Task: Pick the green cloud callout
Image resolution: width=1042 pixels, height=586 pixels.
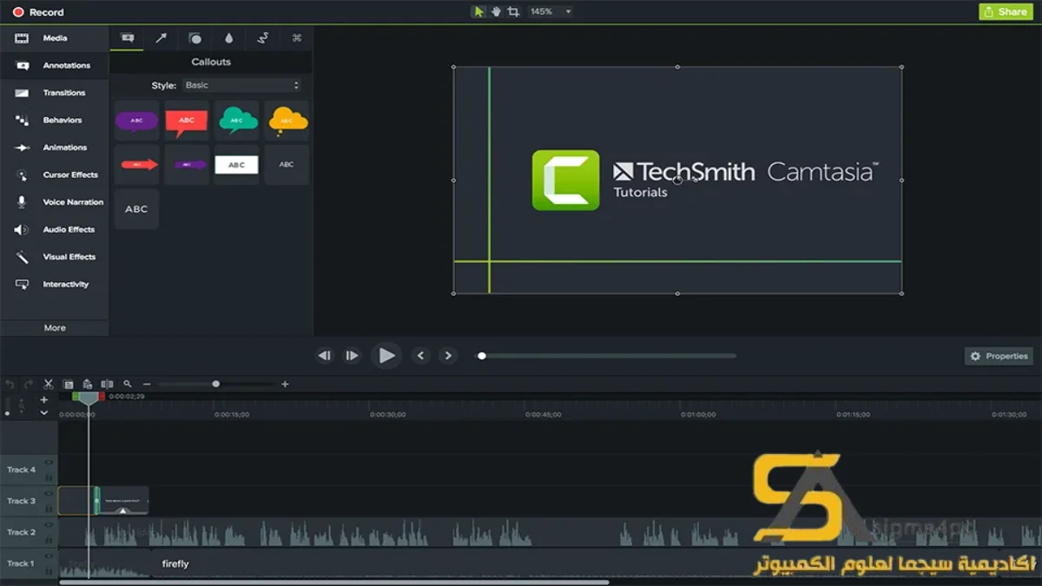Action: point(237,121)
